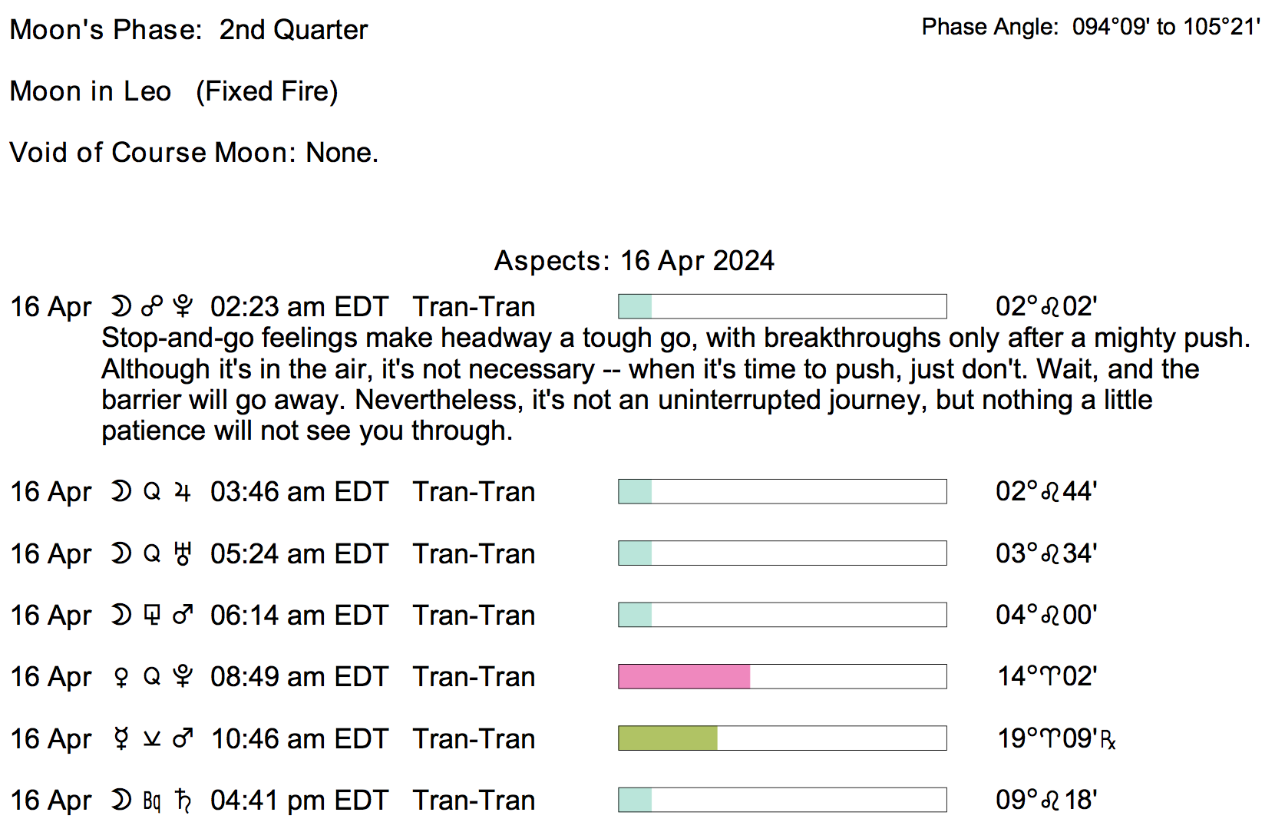Click the Saturn glyph in 04:41 pm row
This screenshot has width=1285, height=832.
coord(183,801)
